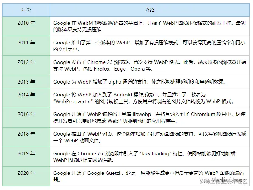The image size is (253, 190).
Task: Click the description mentioning Chrome 23 浏览器
Action: coord(150,65)
